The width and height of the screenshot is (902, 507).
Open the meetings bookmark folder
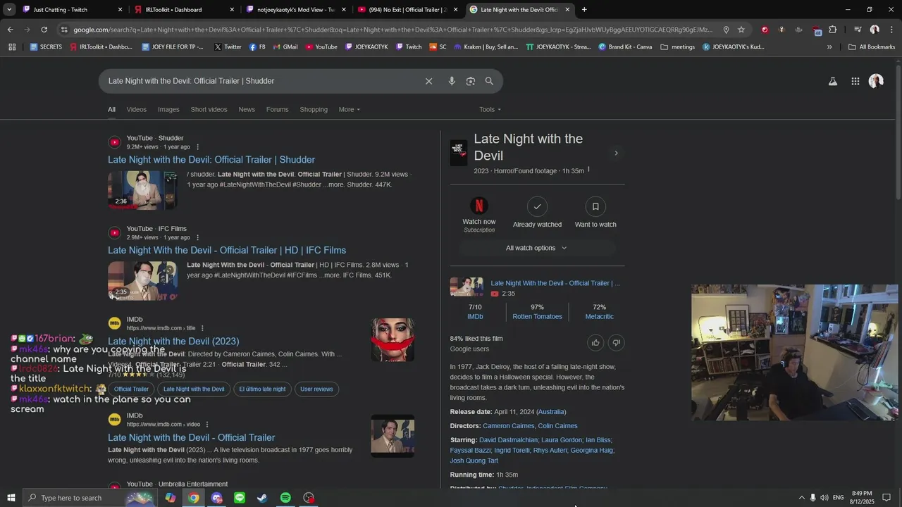[x=679, y=47]
